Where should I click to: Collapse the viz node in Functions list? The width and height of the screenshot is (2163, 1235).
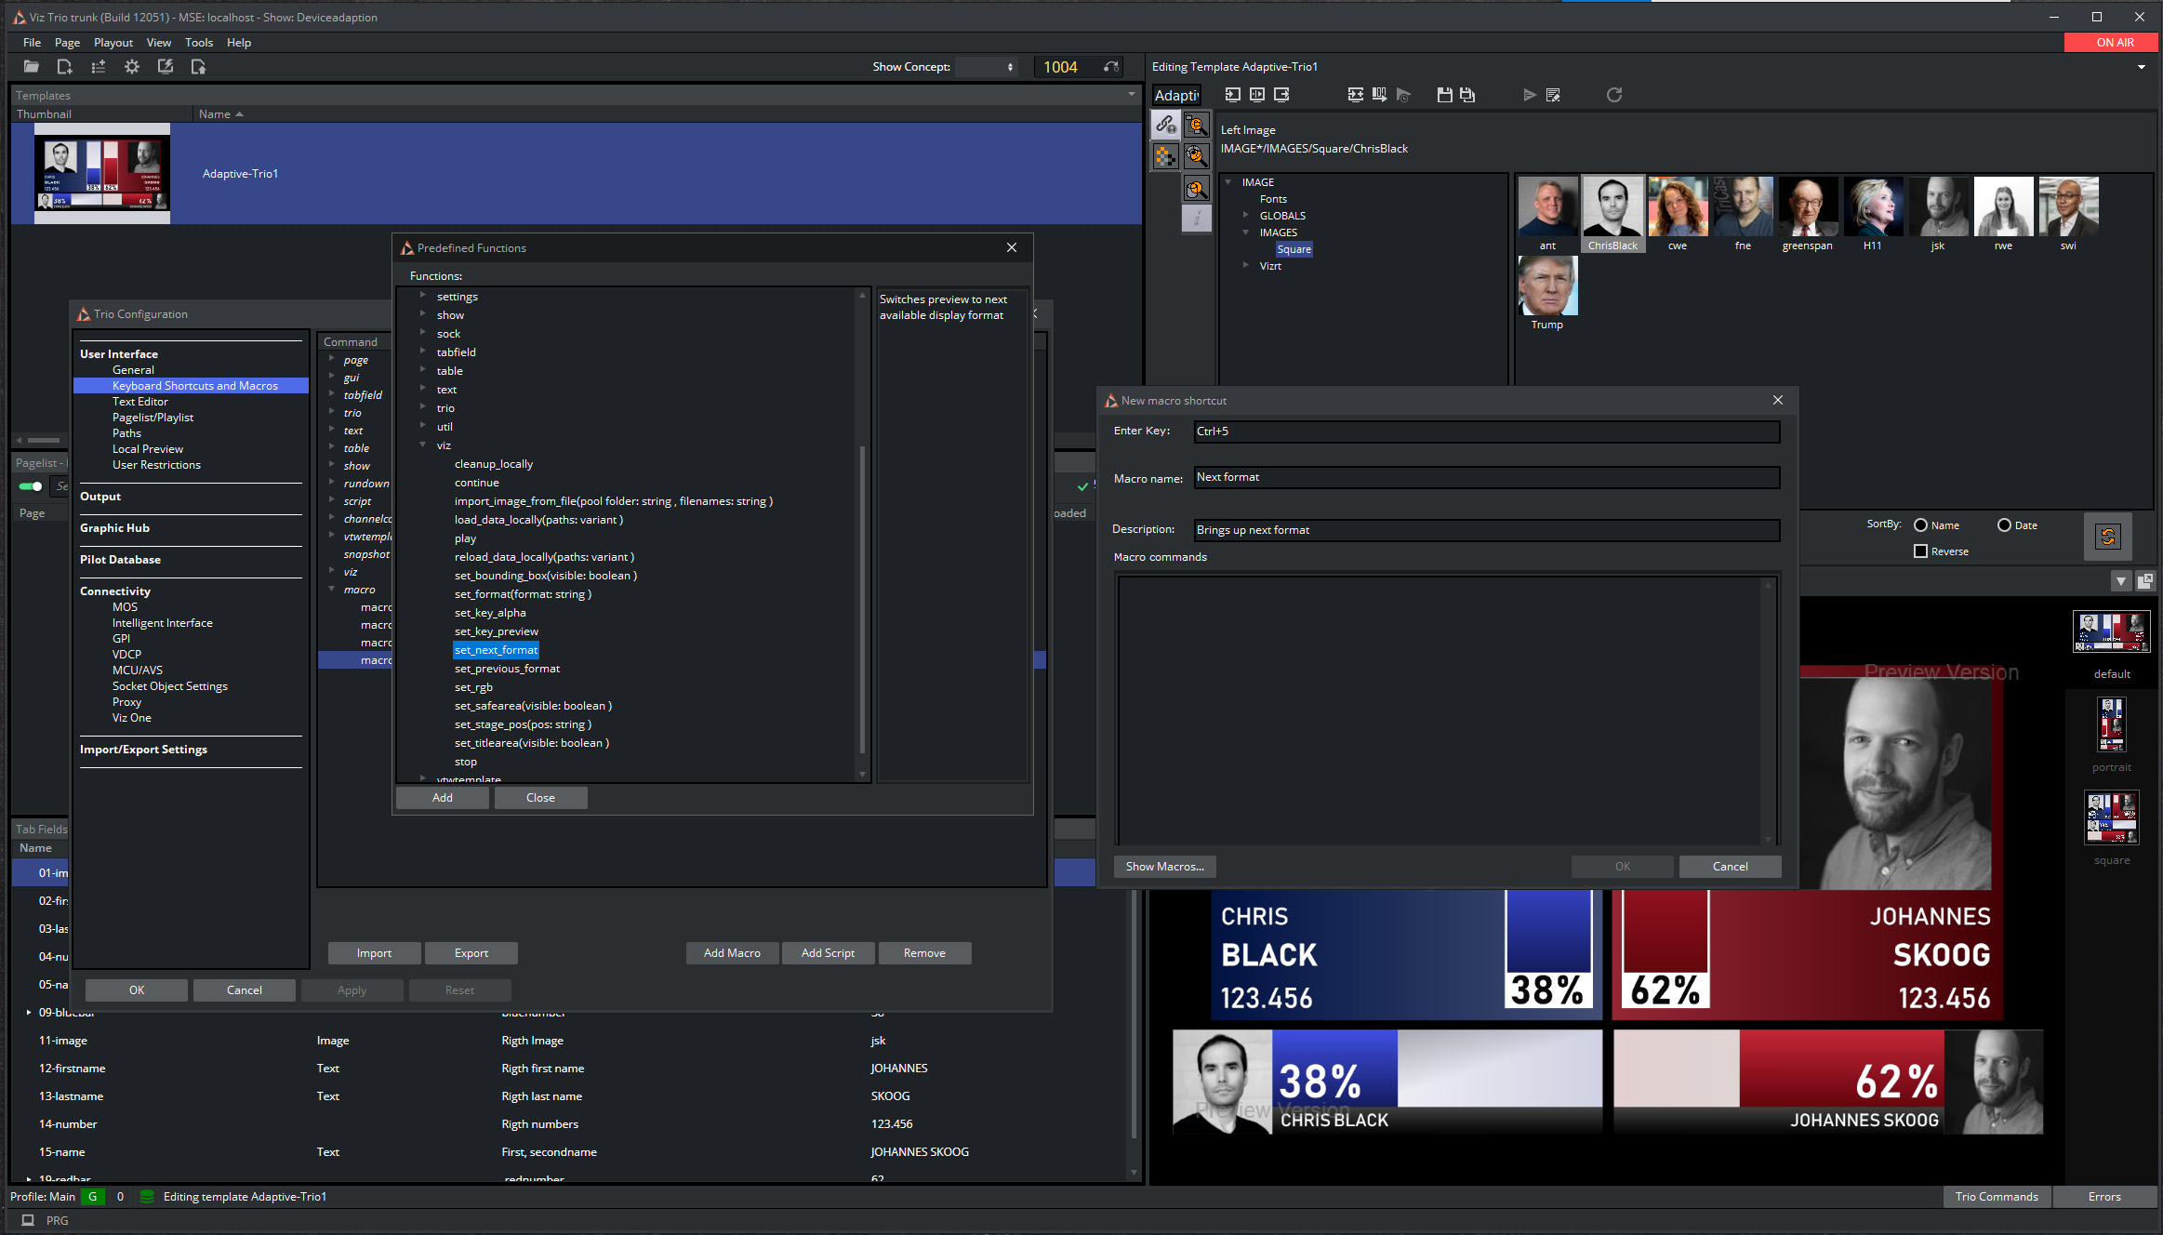(x=423, y=445)
